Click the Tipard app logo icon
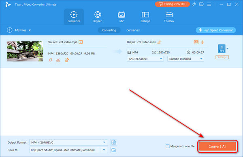 8,4
